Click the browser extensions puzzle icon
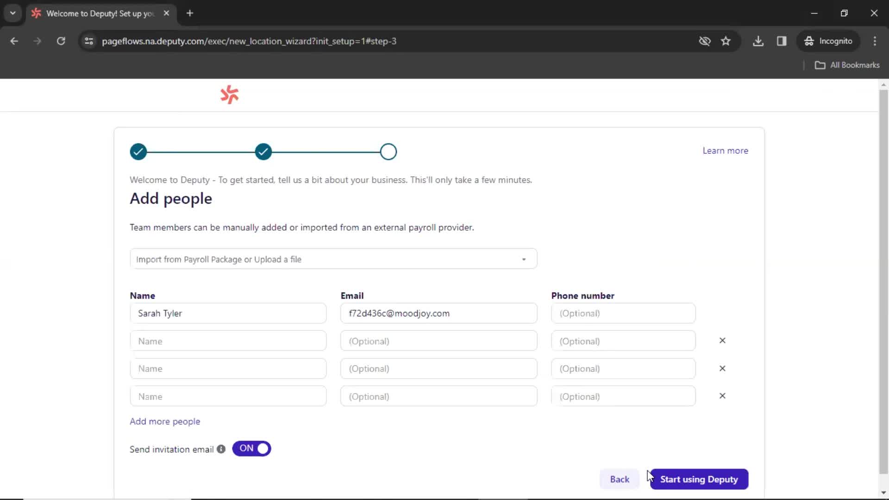The image size is (889, 500). point(782,41)
